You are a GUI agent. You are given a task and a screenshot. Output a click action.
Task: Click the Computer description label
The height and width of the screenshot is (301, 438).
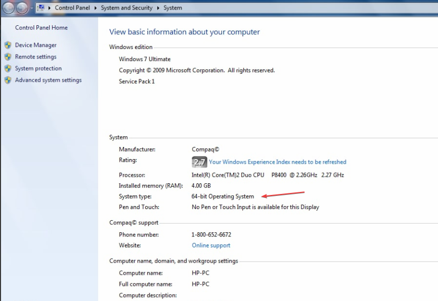click(148, 295)
